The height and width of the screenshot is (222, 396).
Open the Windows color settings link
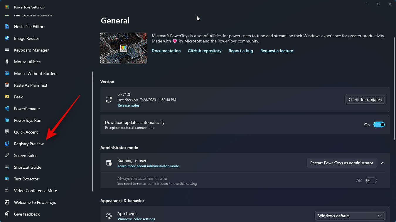tap(136, 219)
